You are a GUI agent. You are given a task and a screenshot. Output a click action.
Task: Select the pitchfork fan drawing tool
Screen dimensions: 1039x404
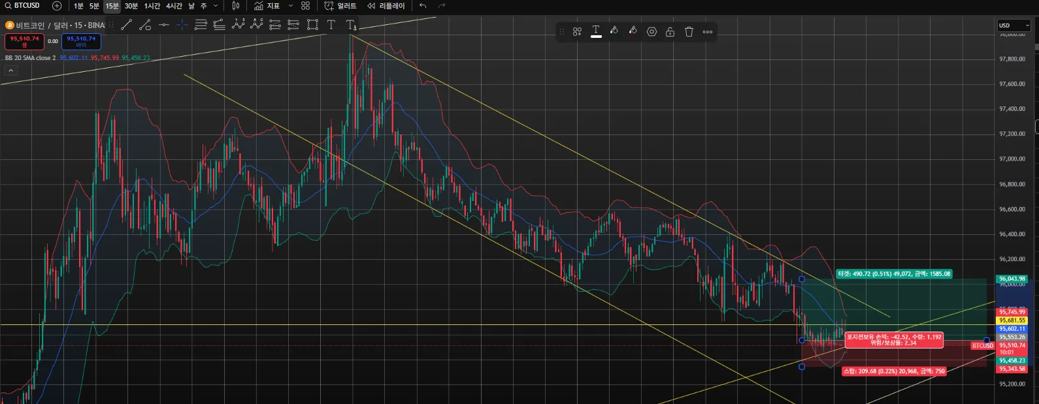coord(220,25)
